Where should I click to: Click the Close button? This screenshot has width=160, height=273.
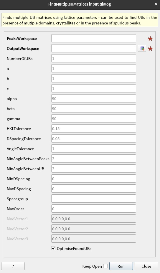click(x=146, y=266)
